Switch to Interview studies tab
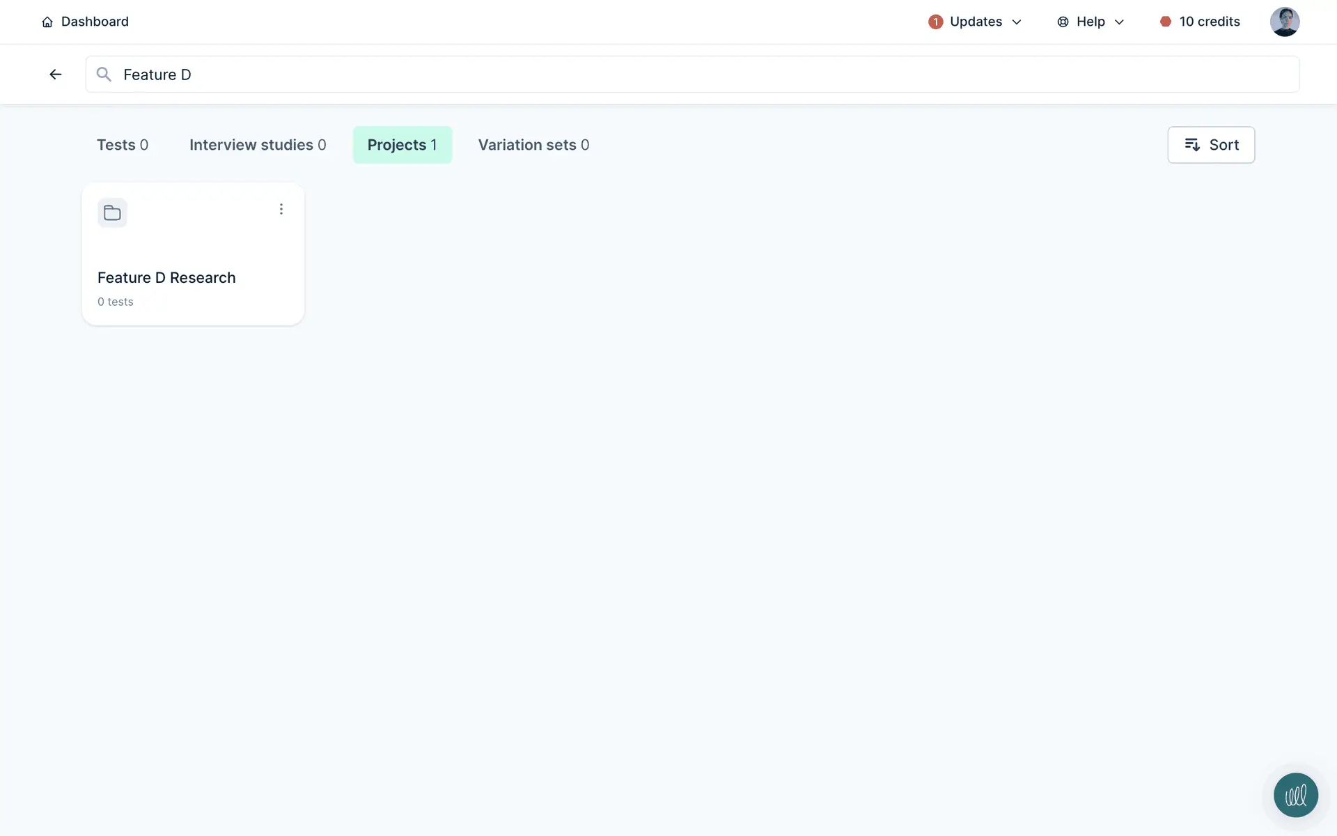1337x836 pixels. tap(258, 145)
